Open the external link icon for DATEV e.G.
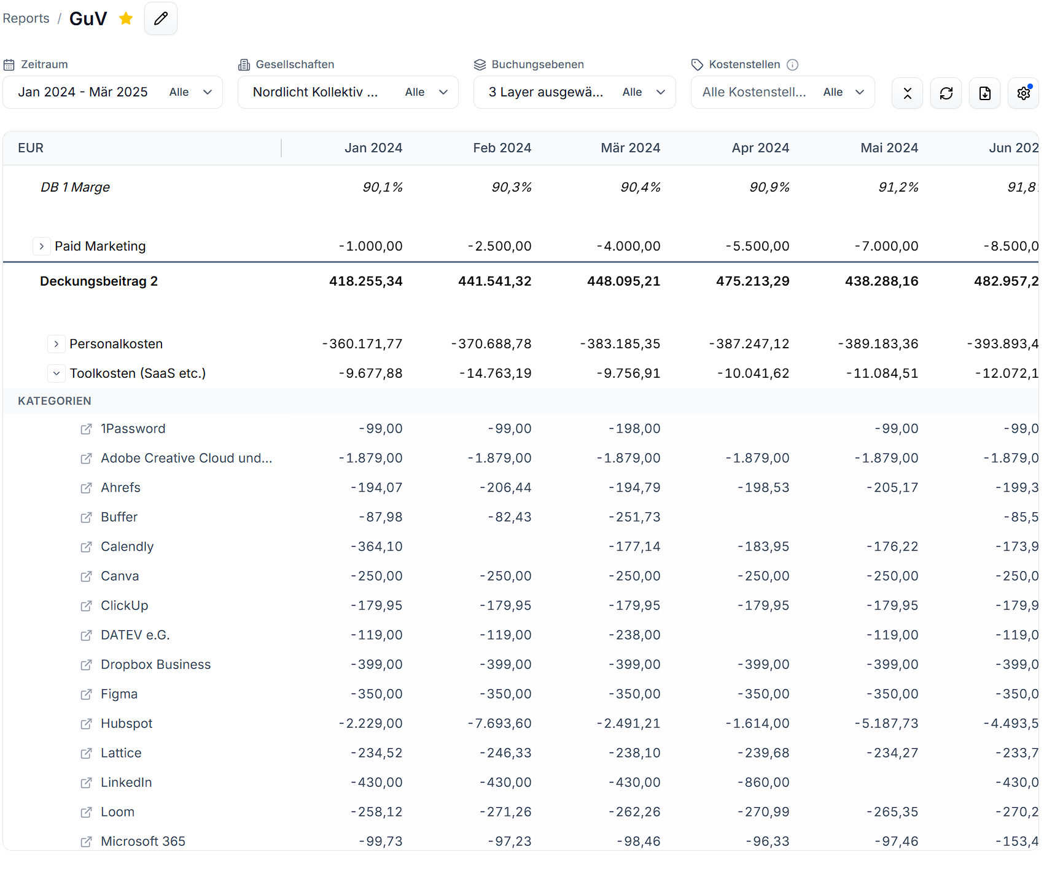 87,635
